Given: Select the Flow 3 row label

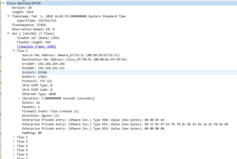Looking at the screenshot, I should 22,141.
